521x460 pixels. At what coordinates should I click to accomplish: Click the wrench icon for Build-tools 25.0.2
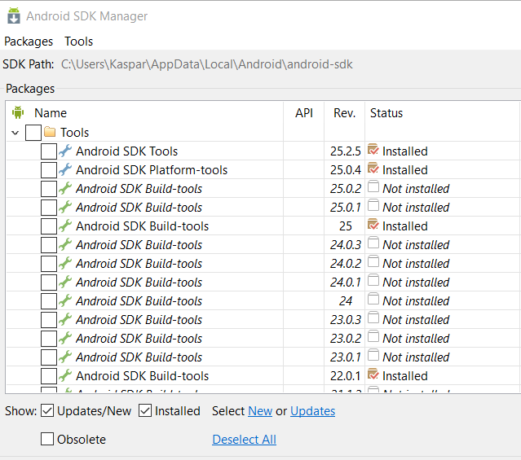click(65, 188)
